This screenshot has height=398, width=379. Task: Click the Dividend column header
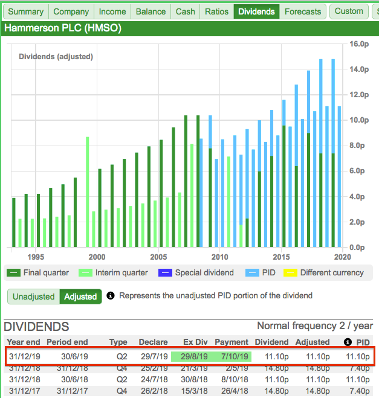[271, 342]
